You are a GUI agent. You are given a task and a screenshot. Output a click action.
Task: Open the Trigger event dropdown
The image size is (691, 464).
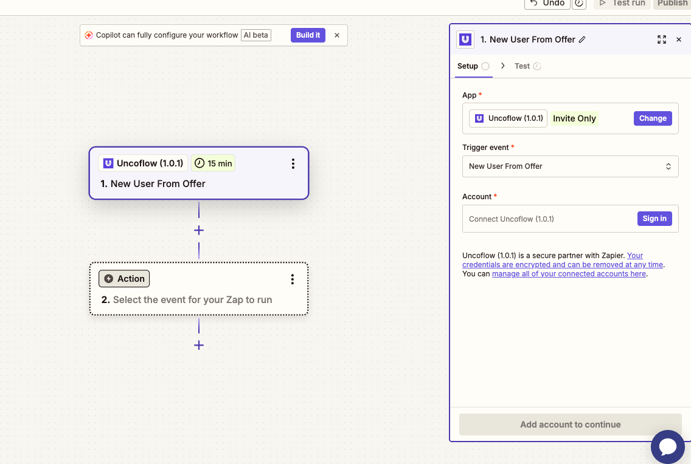[x=570, y=166]
